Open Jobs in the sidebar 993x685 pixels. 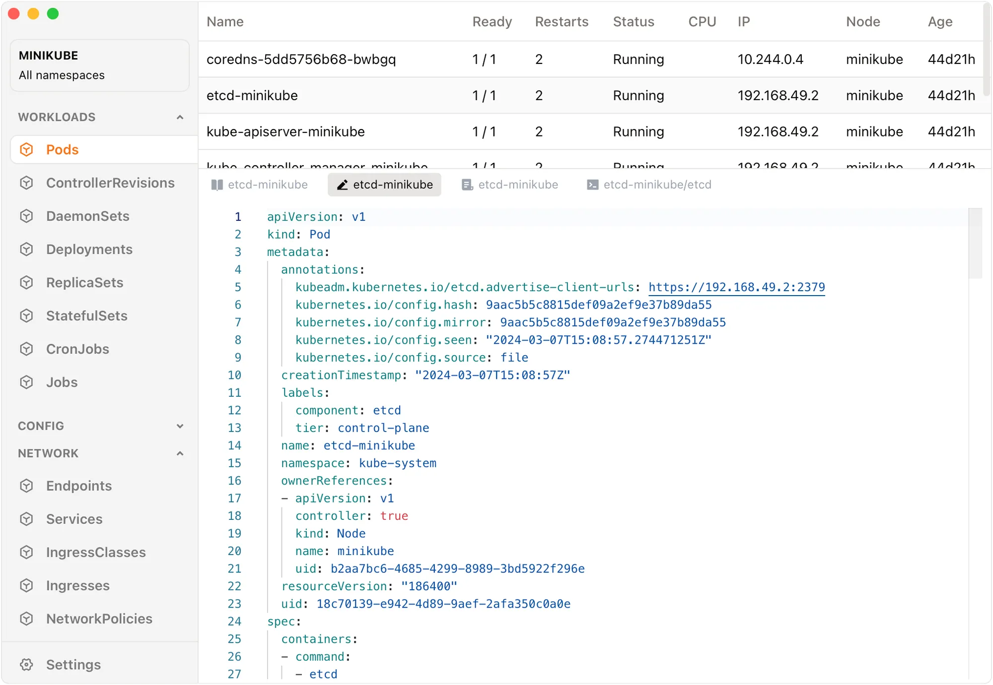point(104,382)
